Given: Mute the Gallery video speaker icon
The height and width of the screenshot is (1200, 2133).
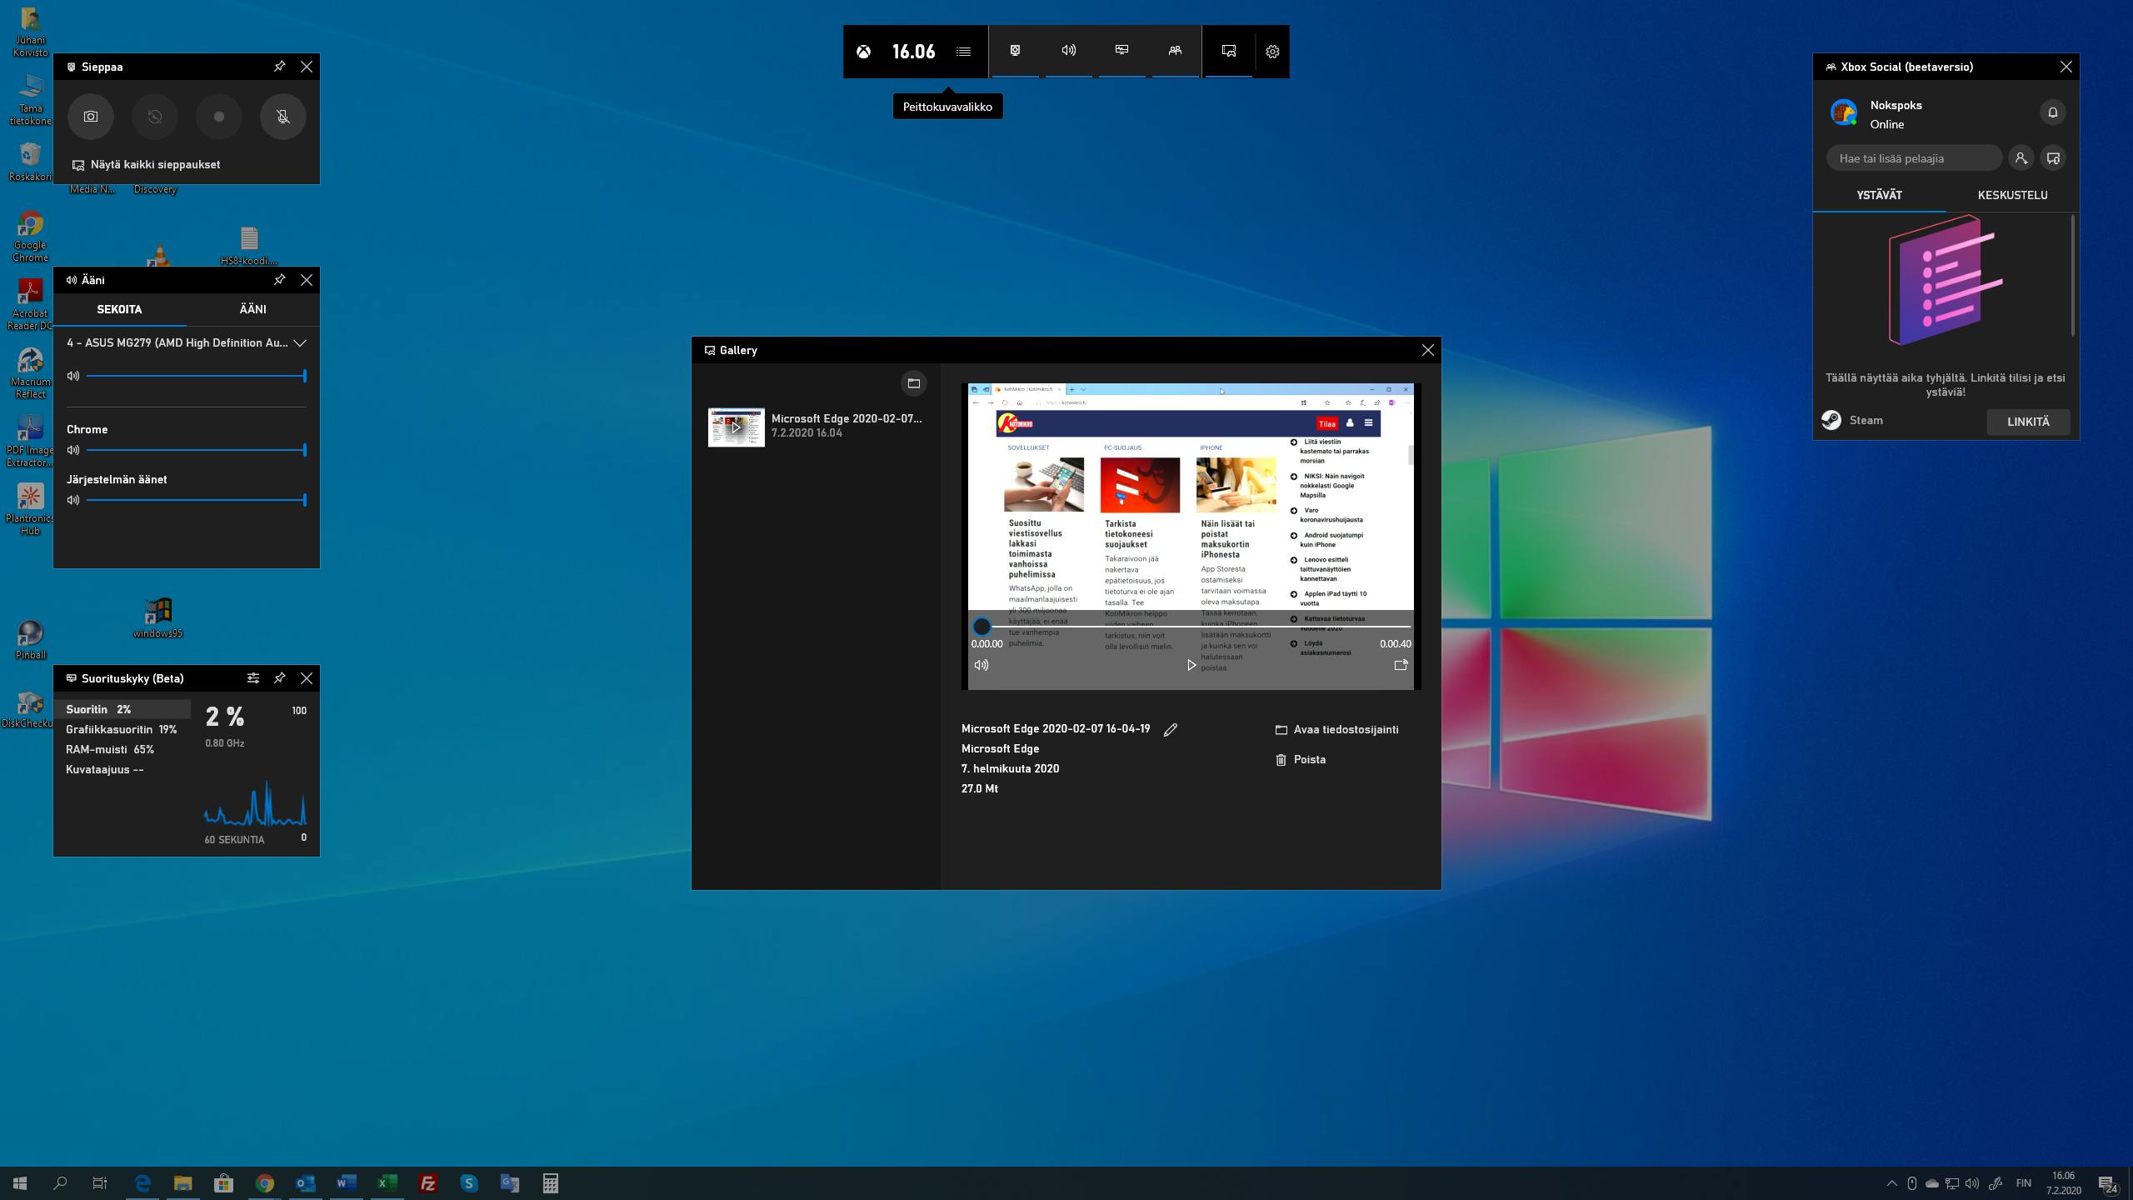Looking at the screenshot, I should tap(982, 665).
